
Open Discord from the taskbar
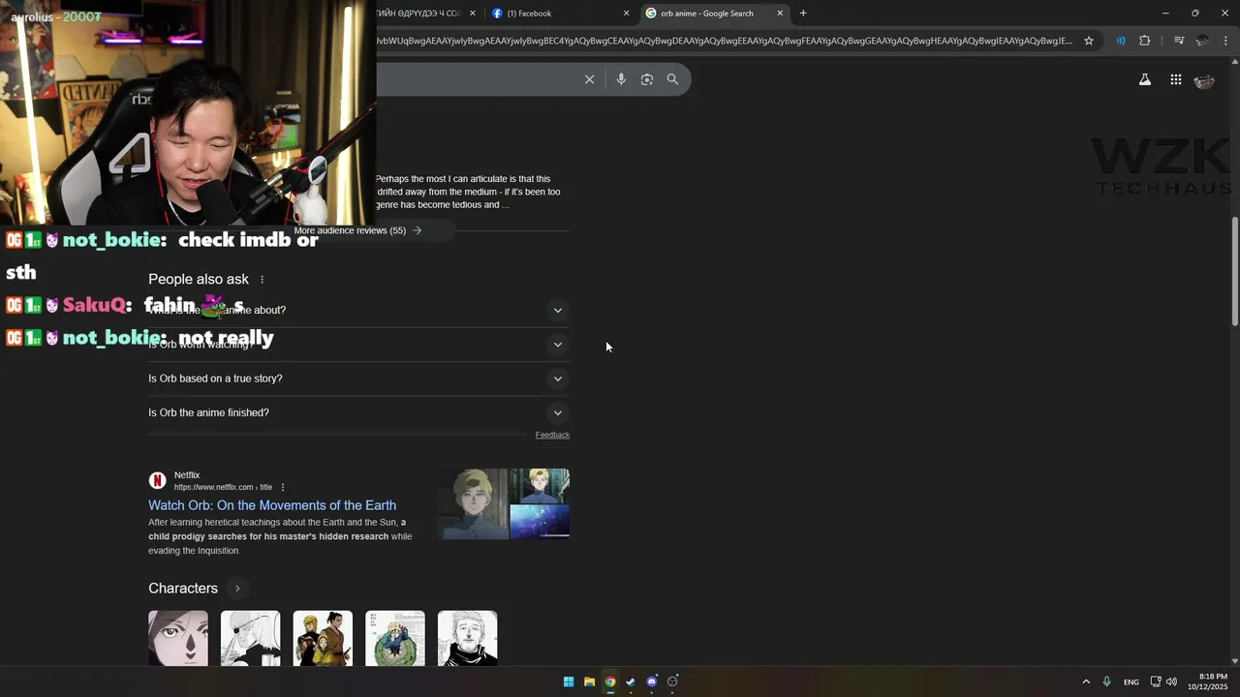coord(651,682)
